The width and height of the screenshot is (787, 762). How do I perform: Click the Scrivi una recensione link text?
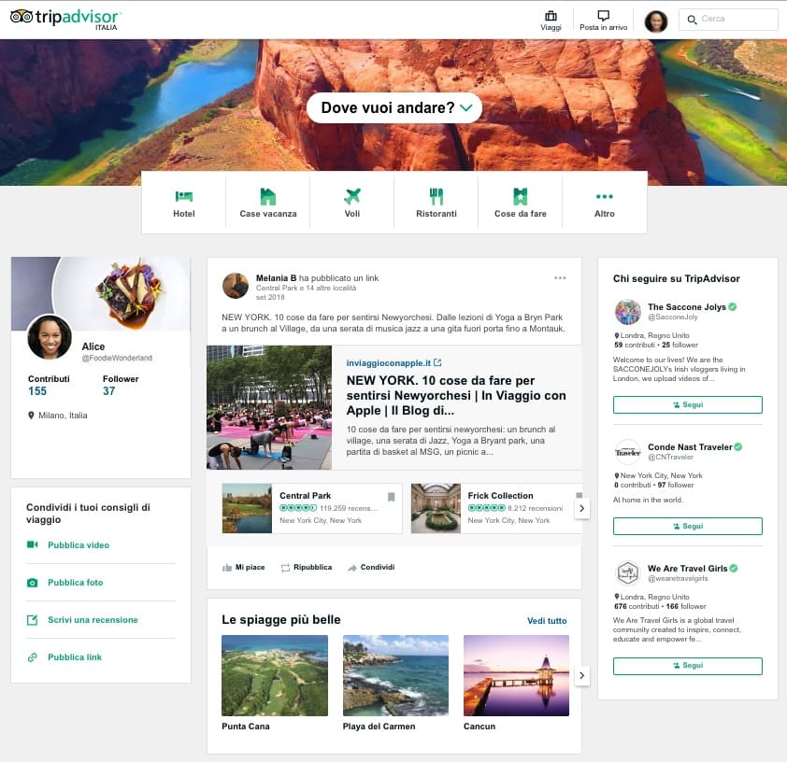click(93, 620)
